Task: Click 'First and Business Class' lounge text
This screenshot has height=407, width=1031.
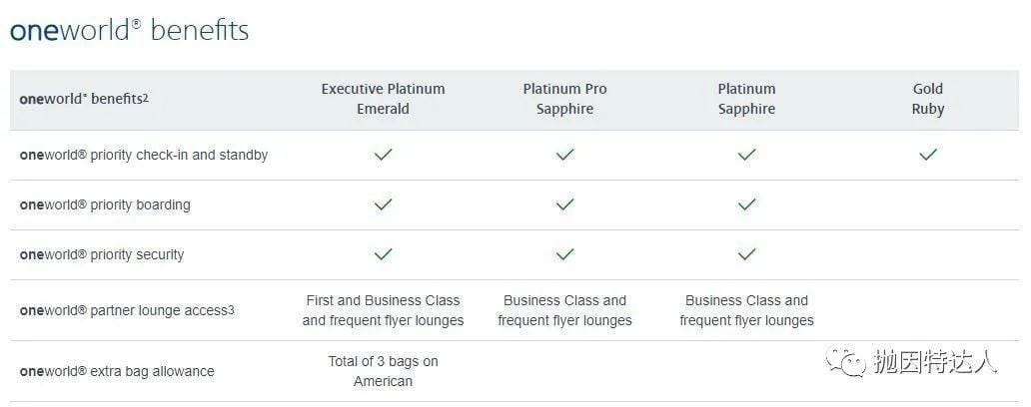Action: tap(383, 300)
